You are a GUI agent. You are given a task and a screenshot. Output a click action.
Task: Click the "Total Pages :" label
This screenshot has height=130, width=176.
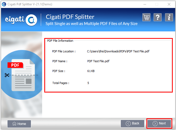click(x=61, y=83)
